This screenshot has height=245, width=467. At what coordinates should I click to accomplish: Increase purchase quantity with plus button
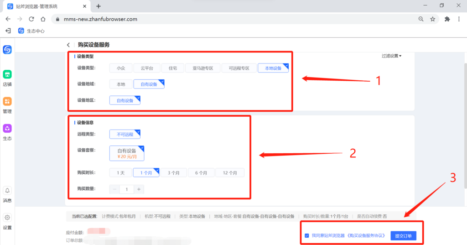139,189
